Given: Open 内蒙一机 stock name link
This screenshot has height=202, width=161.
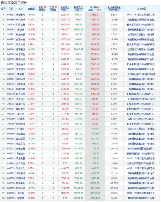Looking at the screenshot, I should tap(20, 40).
